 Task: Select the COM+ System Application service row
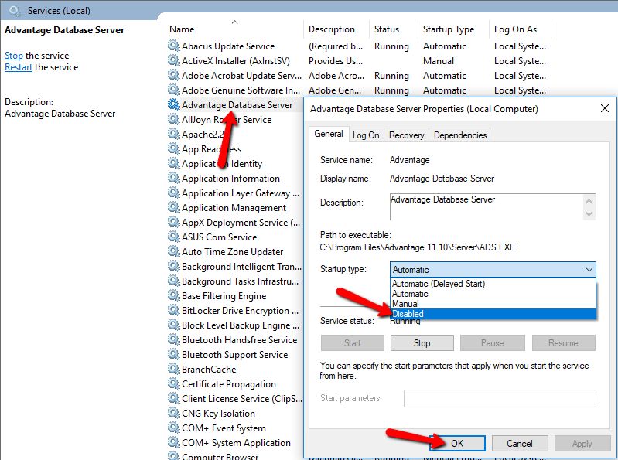pyautogui.click(x=236, y=443)
